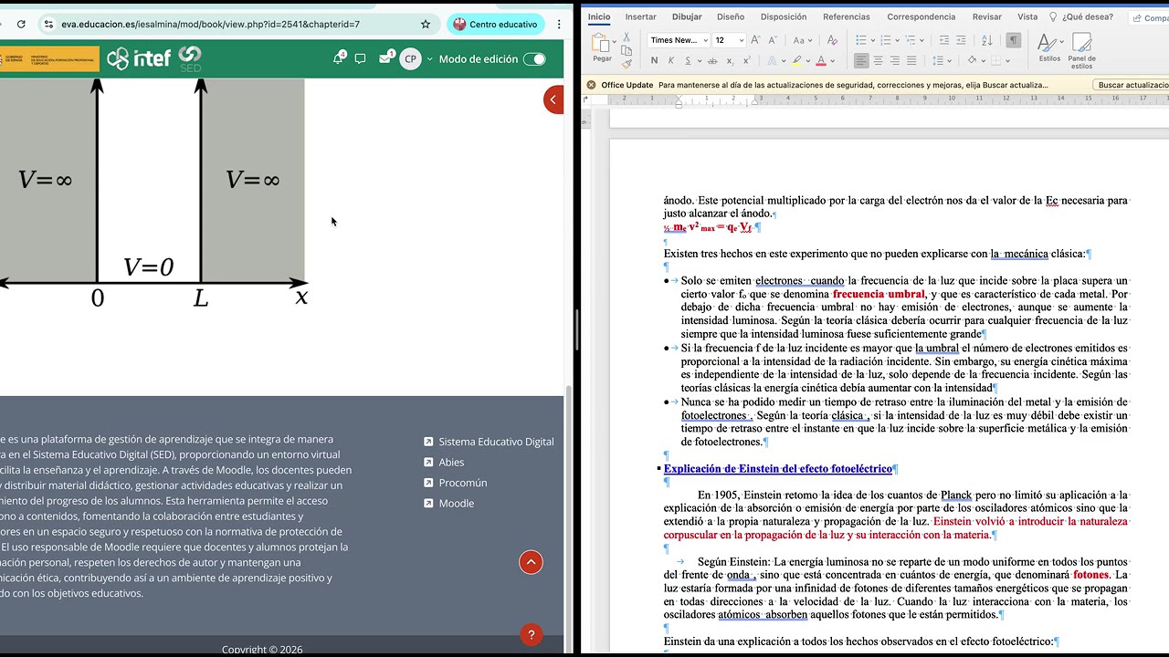Toggle left alignment button in Word
This screenshot has height=657, width=1169.
[861, 60]
